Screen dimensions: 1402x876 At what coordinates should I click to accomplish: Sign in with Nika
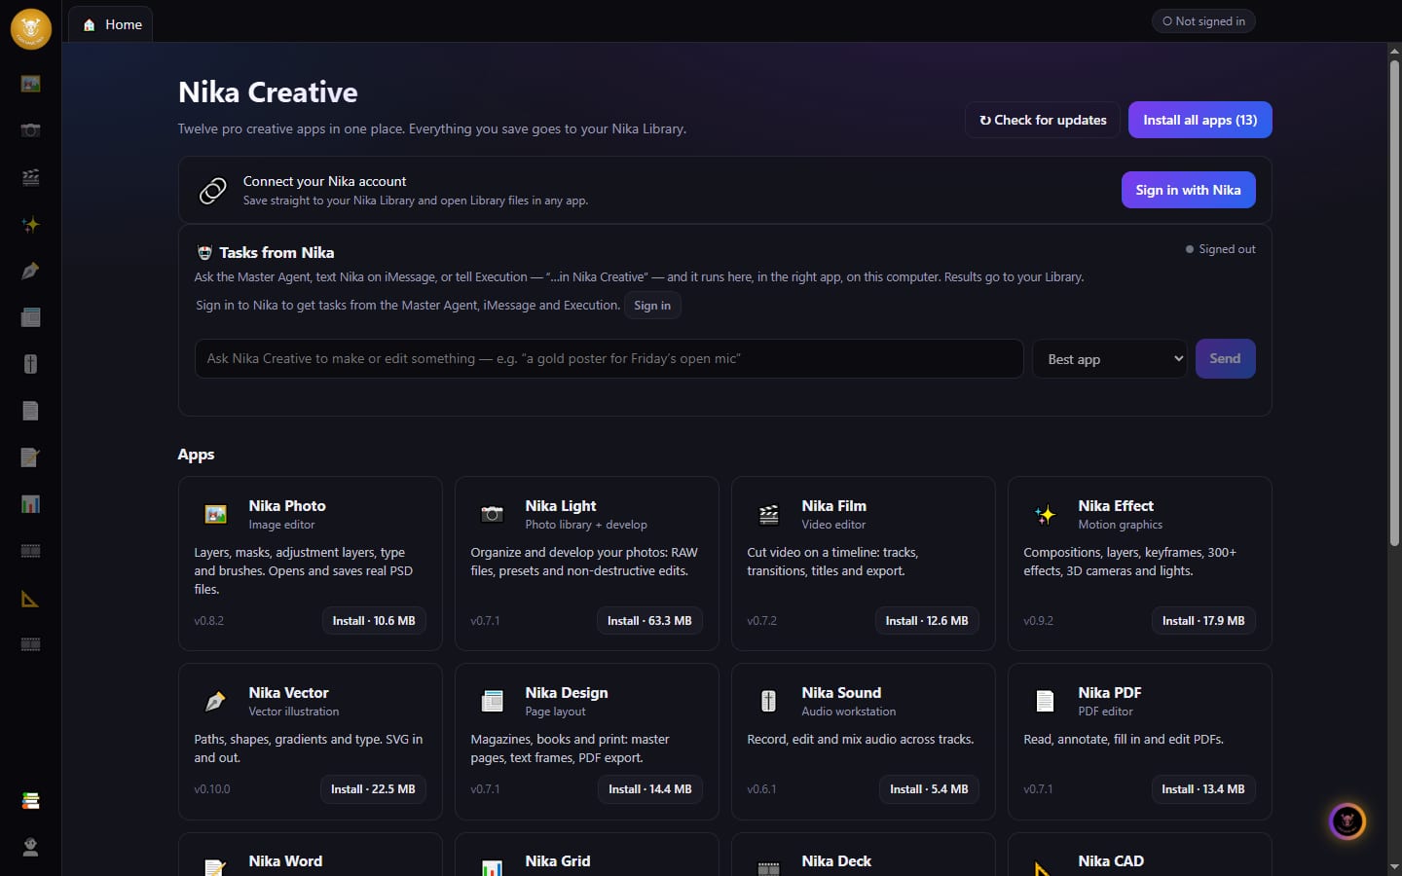coord(1188,190)
